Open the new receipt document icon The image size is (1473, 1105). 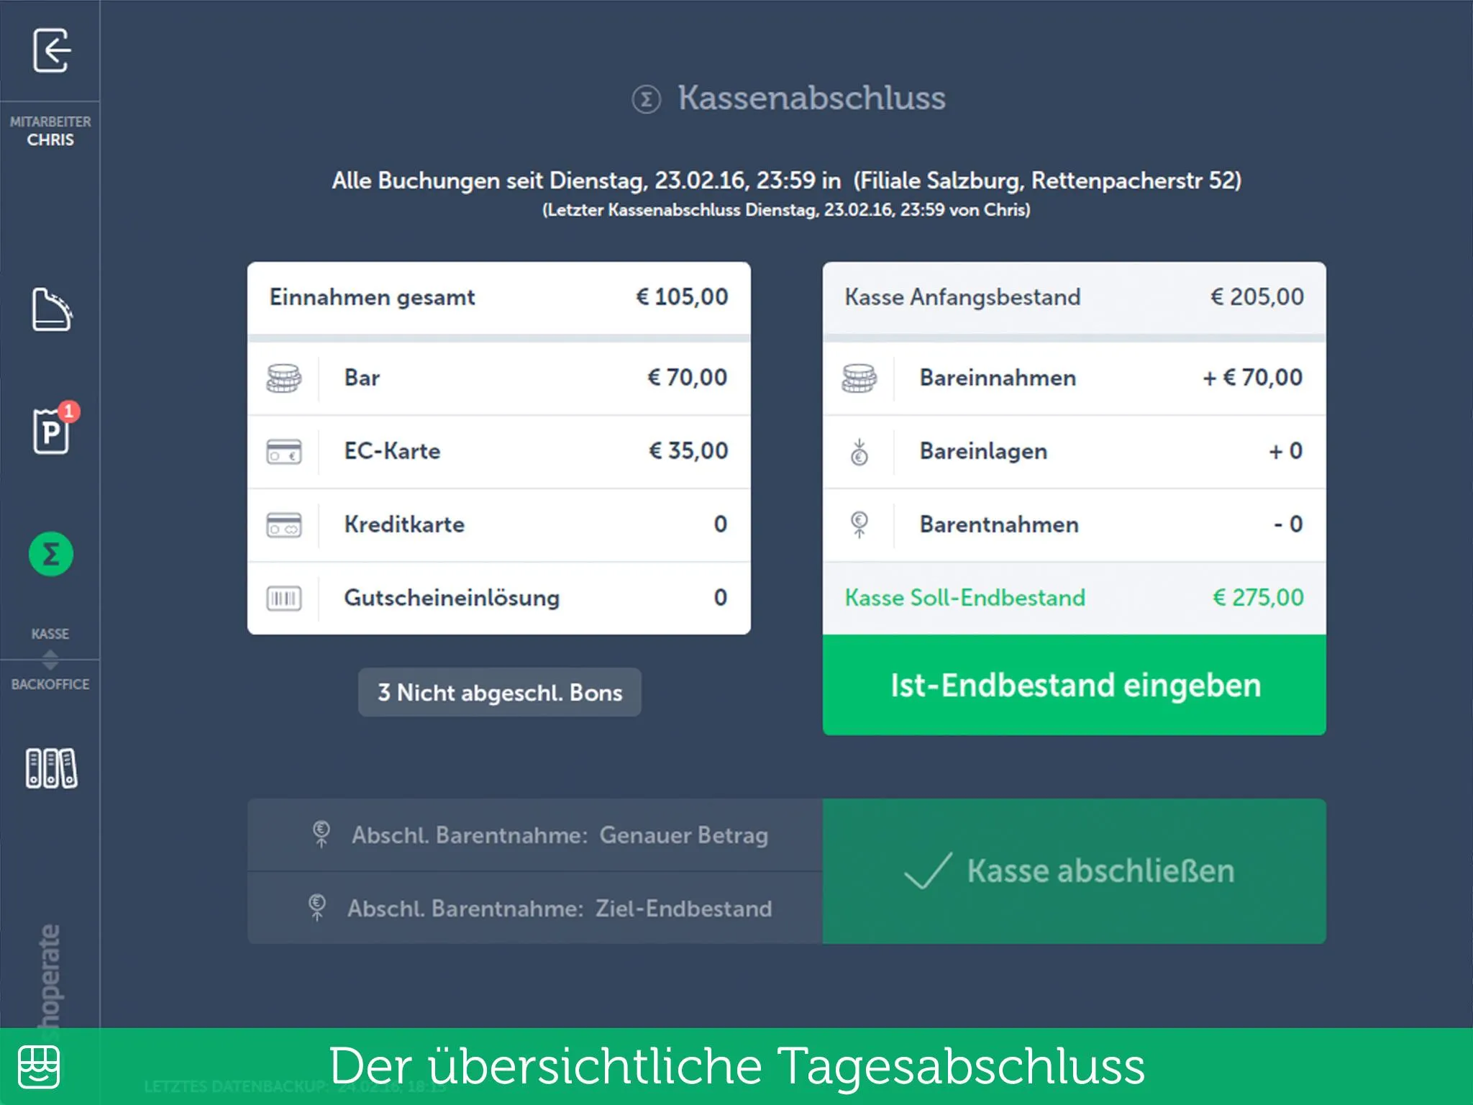[52, 309]
